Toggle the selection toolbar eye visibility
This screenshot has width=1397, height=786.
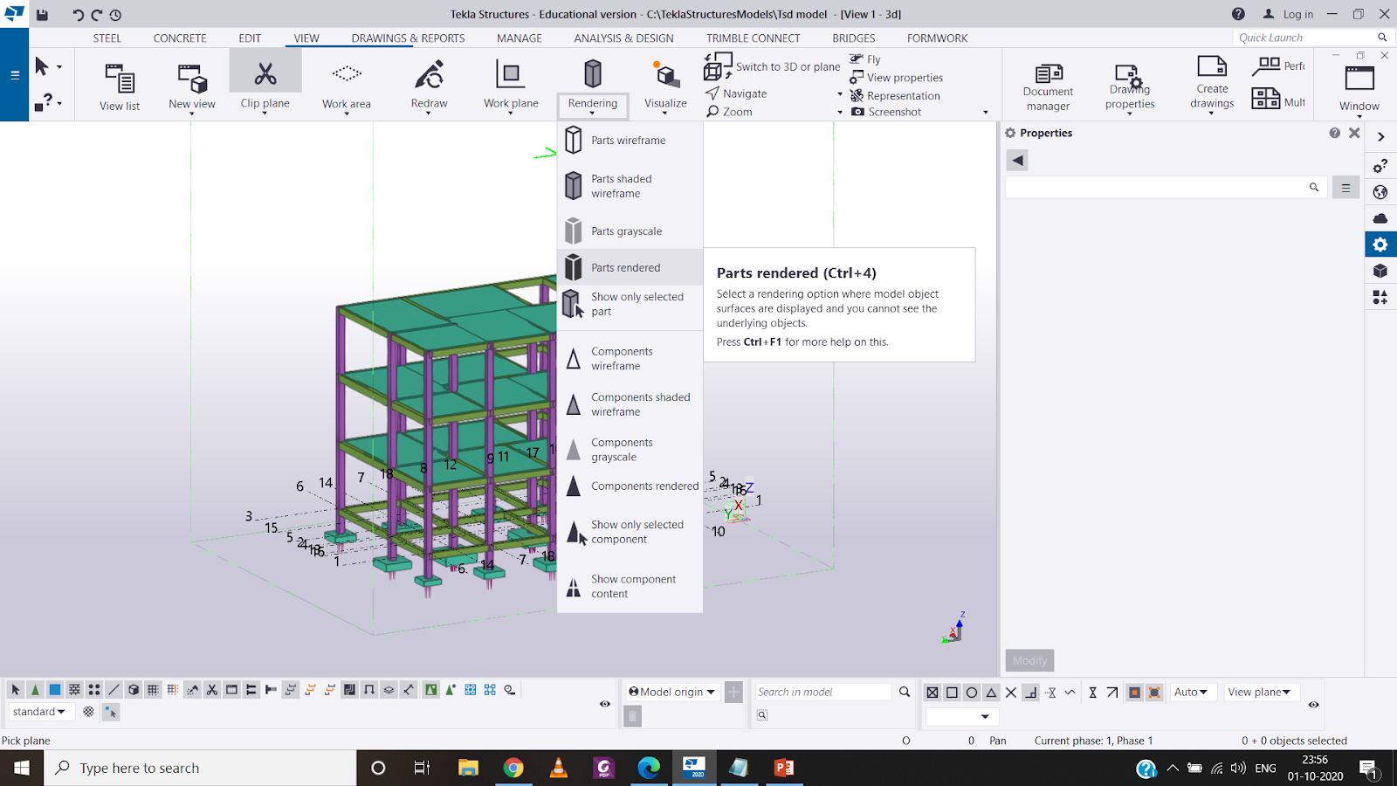[605, 704]
